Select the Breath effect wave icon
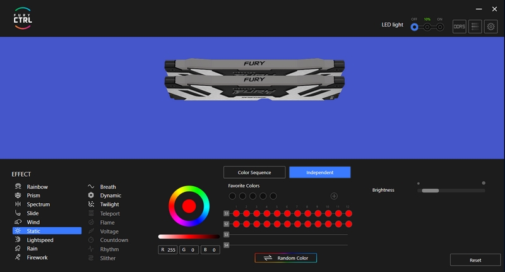Screen dimensions: 505x272 tap(91, 186)
